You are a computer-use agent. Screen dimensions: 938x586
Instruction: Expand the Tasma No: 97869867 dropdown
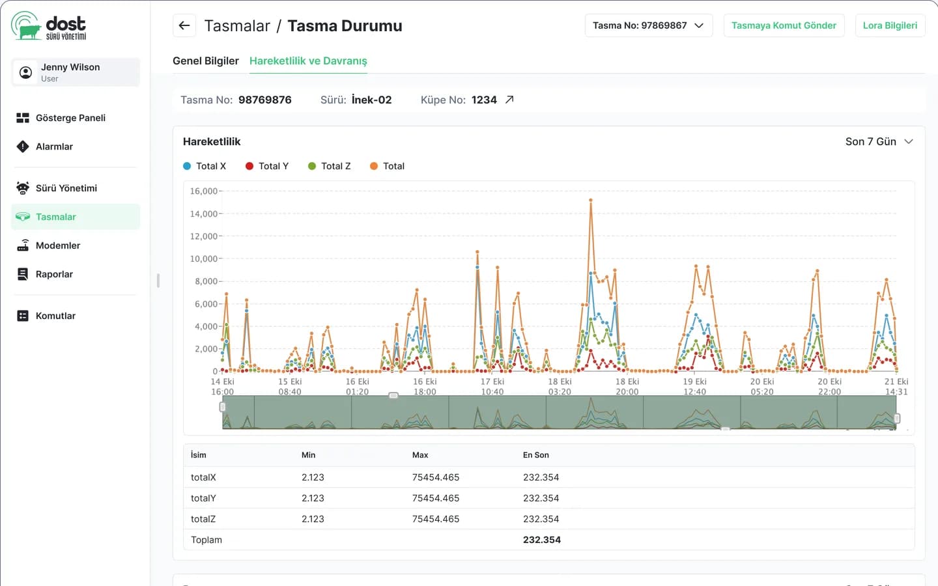coord(649,25)
